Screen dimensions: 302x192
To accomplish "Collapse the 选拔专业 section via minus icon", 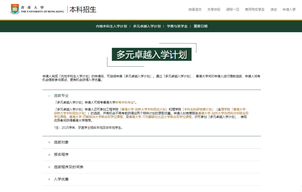I will (x=49, y=96).
